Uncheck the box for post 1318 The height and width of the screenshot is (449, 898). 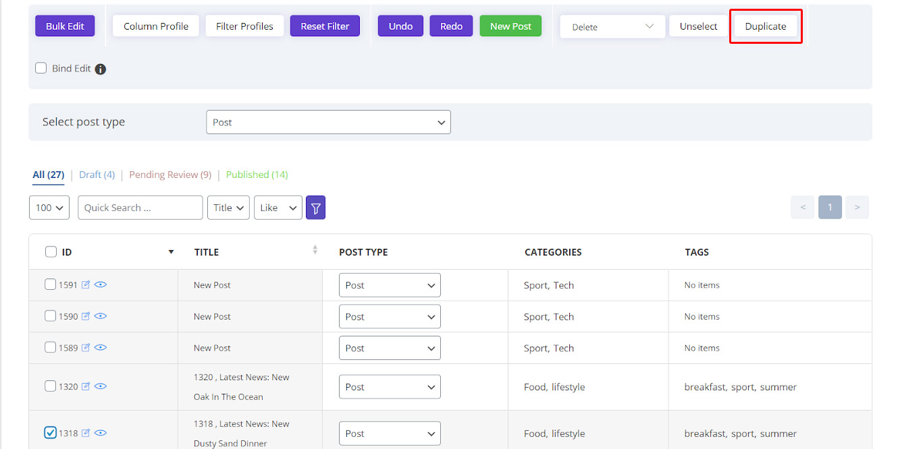pos(51,433)
